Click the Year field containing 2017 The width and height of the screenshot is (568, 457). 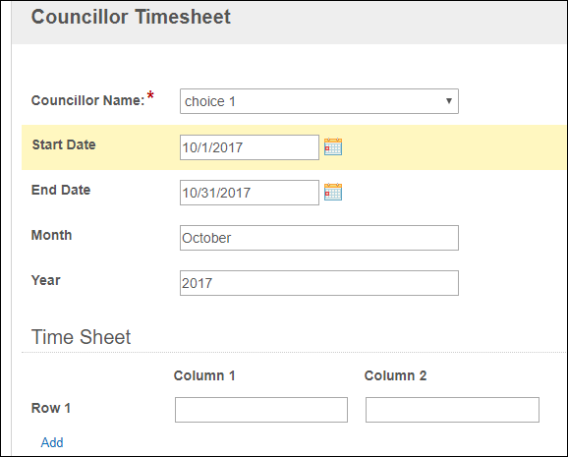pyautogui.click(x=319, y=283)
